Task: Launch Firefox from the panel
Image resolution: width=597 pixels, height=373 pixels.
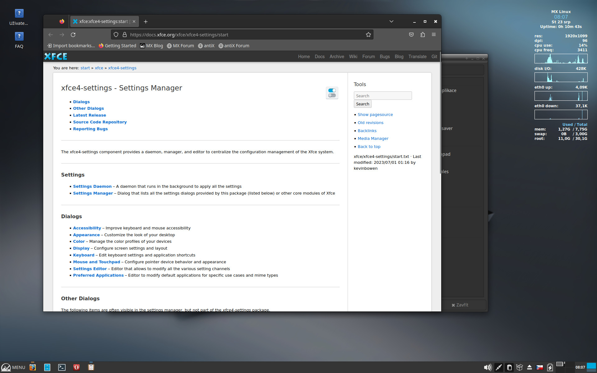Action: pyautogui.click(x=33, y=367)
